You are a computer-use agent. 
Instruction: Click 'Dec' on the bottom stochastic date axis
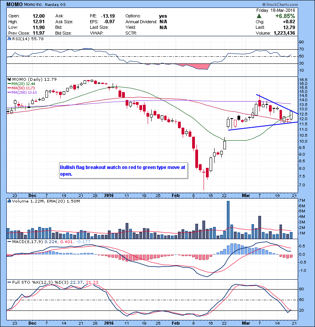(32, 323)
